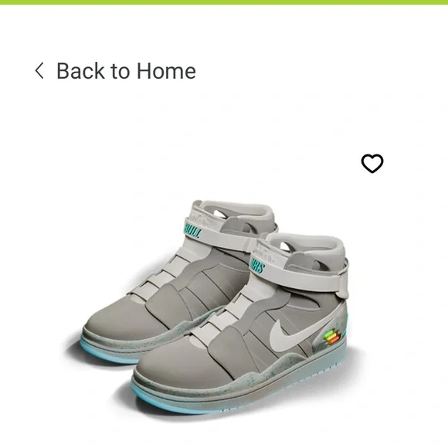The image size is (448, 448).
Task: Click the glowing LED lights on the heel
Action: 331,337
